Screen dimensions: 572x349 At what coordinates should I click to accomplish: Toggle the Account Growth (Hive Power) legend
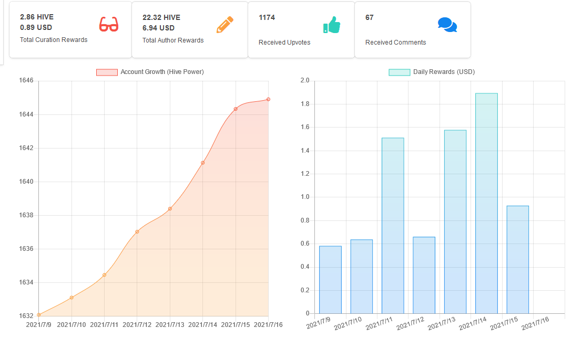[150, 72]
